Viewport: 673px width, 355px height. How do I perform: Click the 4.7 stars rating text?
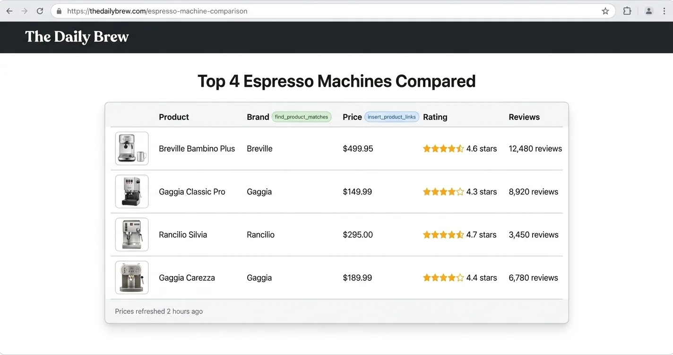pos(481,235)
